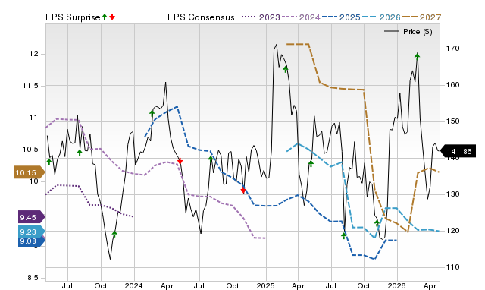Viewport: 485px width, 290px height.
Task: Toggle the 2027 consensus series in legend
Action: point(421,17)
